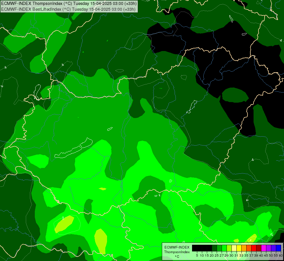Click the °C unit label in the legend
The height and width of the screenshot is (261, 284).
pos(177,257)
